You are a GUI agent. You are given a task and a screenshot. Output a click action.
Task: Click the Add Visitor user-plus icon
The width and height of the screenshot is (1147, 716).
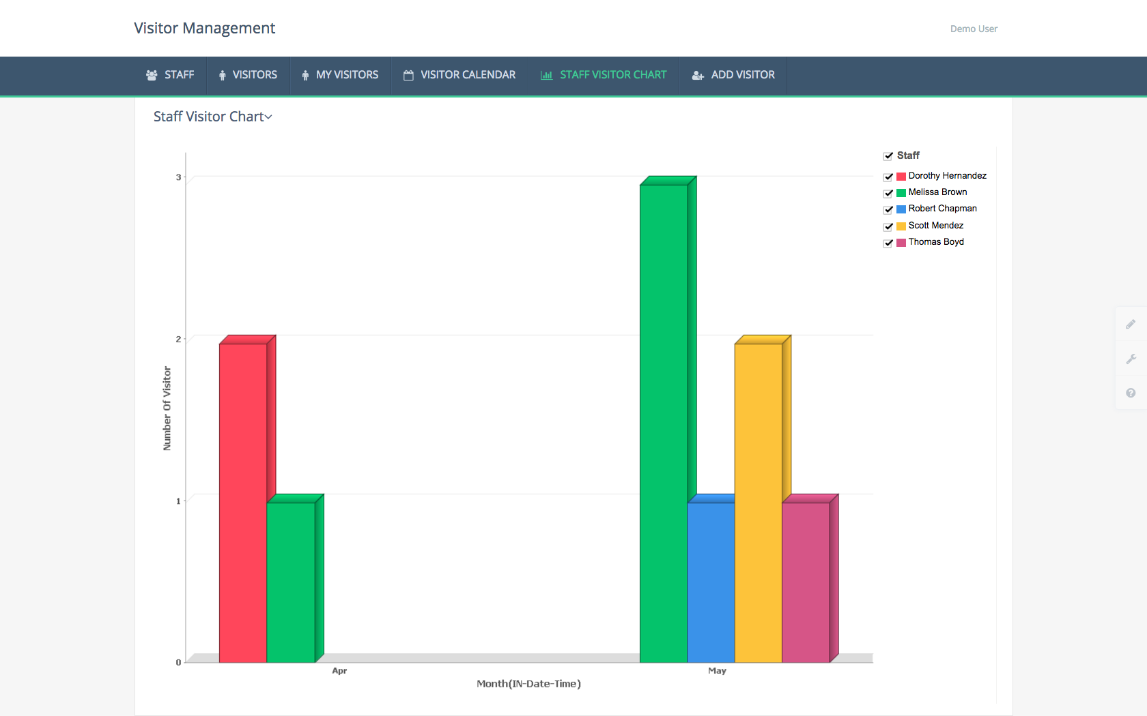tap(698, 75)
